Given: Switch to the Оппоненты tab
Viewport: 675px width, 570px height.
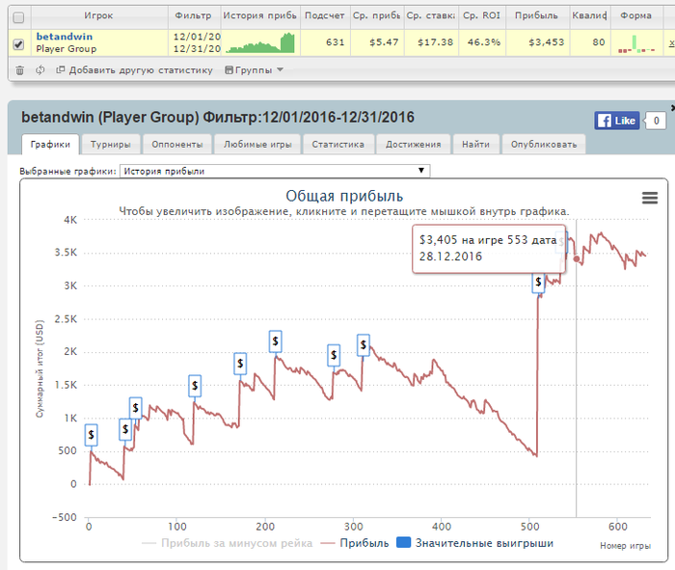Looking at the screenshot, I should coord(177,145).
